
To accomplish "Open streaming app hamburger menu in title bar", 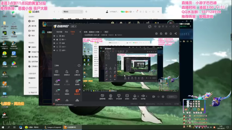I will pos(166,27).
